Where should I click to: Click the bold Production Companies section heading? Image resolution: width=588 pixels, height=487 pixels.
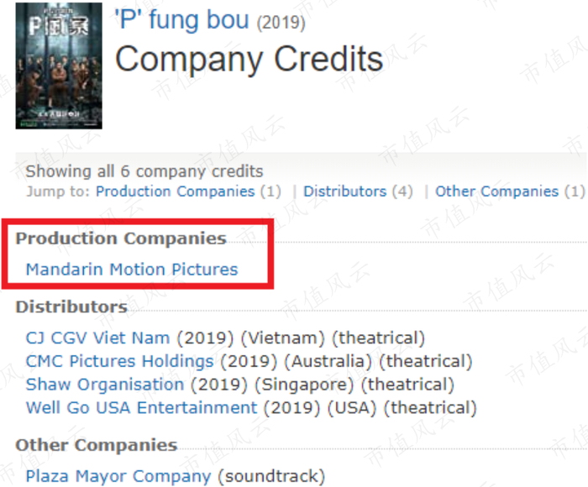(121, 238)
